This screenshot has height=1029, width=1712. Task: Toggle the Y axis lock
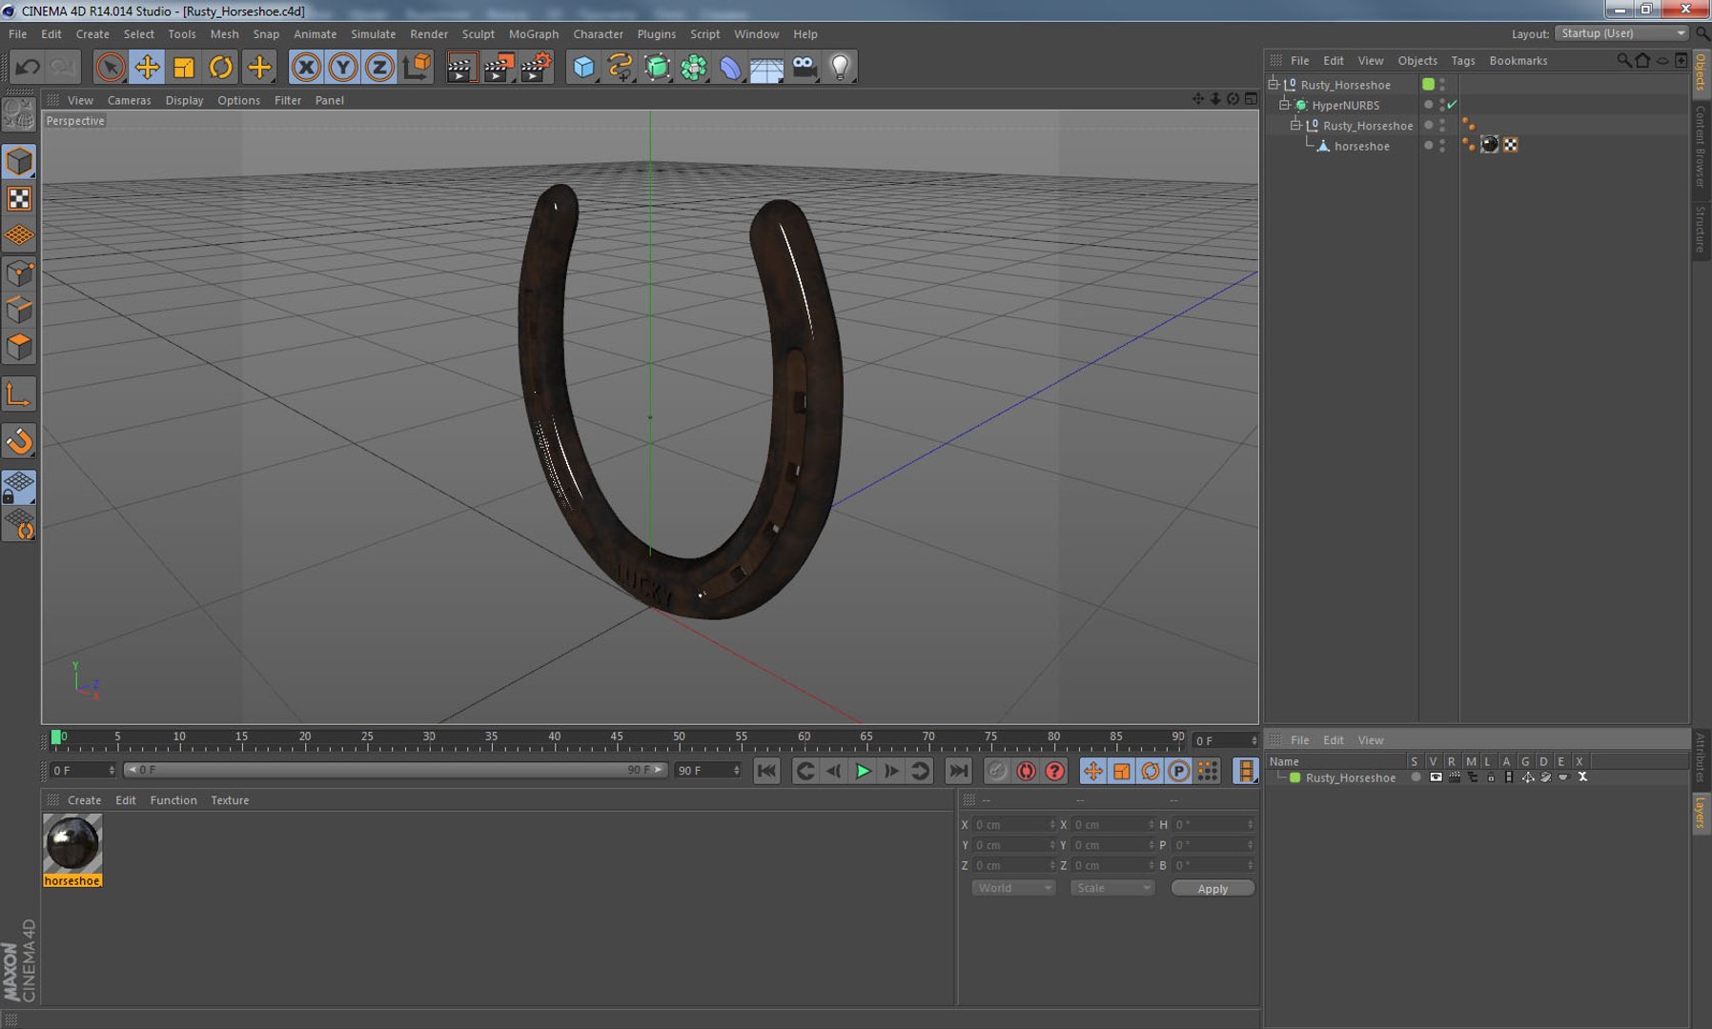343,68
